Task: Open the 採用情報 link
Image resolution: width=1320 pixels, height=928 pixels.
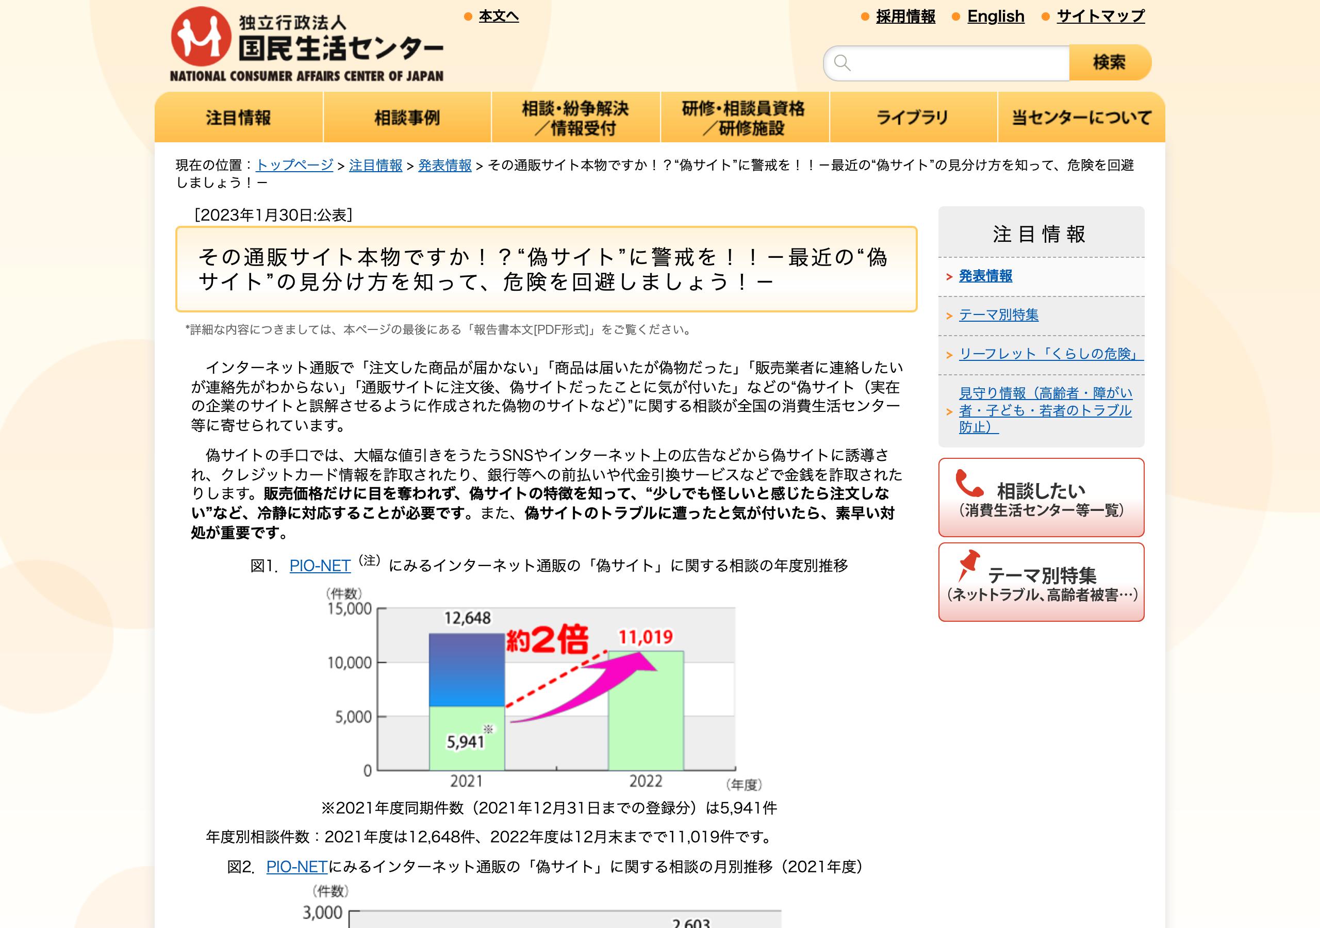Action: coord(905,16)
